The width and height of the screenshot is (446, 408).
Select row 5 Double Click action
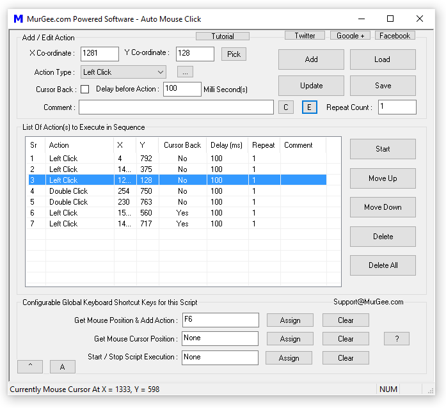[177, 202]
